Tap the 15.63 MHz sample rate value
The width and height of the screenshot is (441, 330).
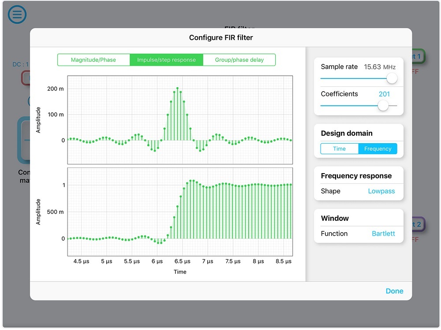379,67
